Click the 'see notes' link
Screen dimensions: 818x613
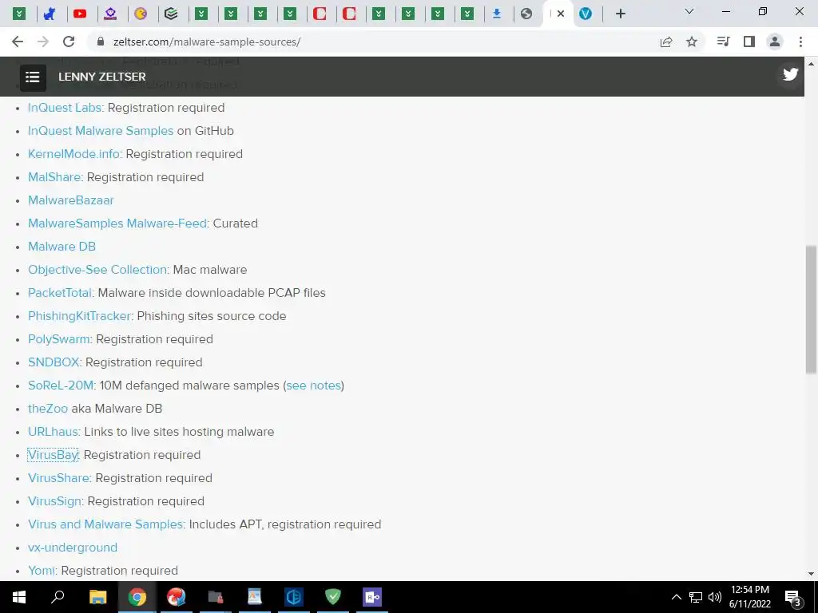tap(313, 386)
